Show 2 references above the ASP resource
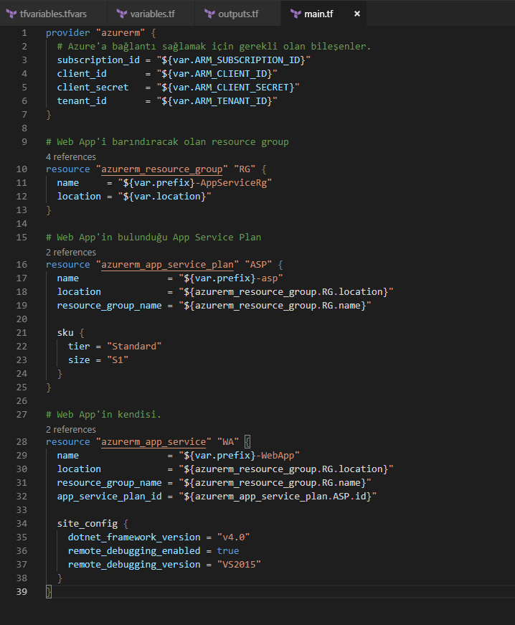The image size is (515, 625). 71,253
